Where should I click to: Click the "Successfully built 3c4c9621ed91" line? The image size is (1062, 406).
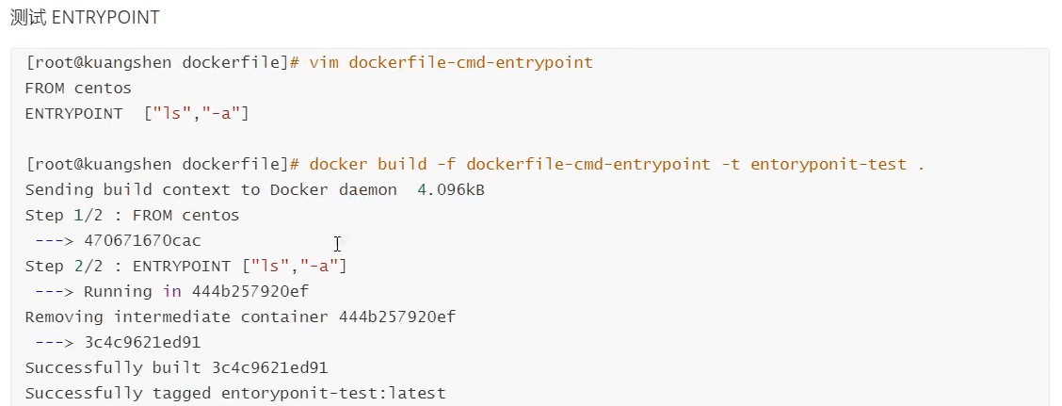[176, 368]
